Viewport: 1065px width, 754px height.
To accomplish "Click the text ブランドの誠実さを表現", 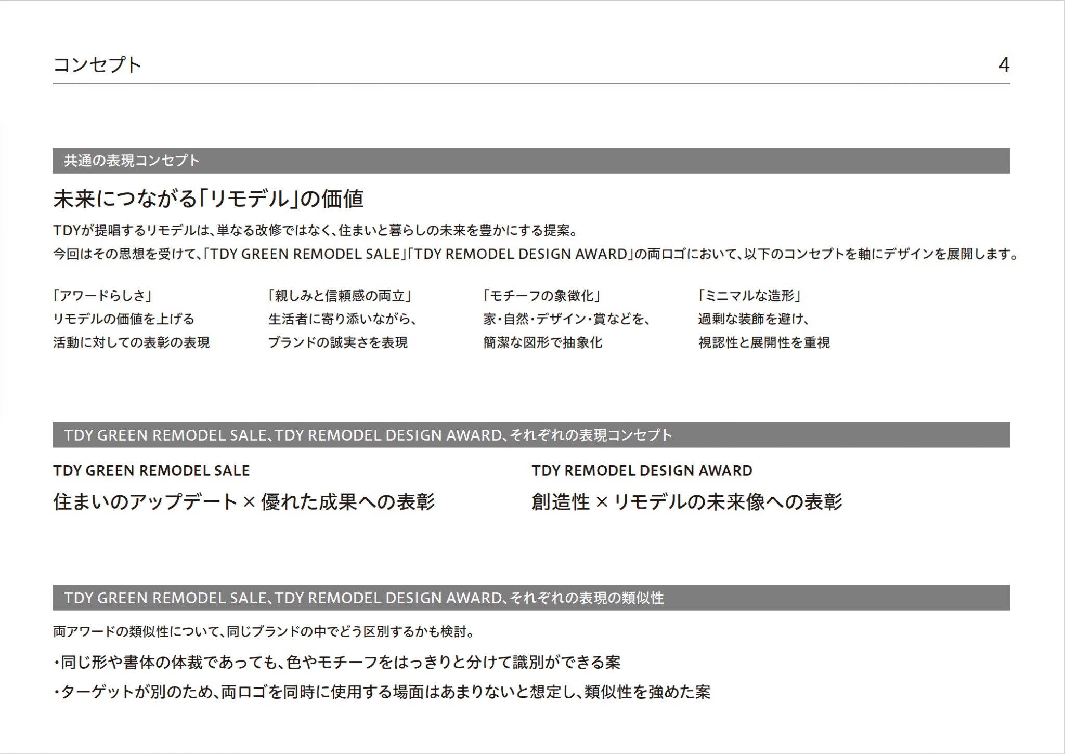I will tap(338, 342).
